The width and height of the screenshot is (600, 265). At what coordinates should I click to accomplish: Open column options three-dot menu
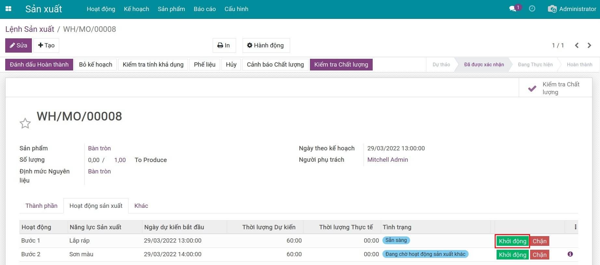click(x=575, y=227)
